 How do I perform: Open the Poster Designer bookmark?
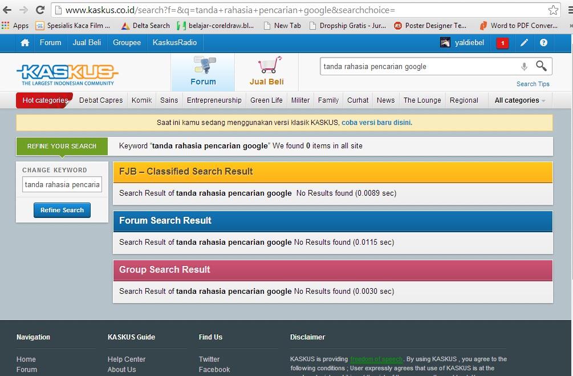point(430,26)
